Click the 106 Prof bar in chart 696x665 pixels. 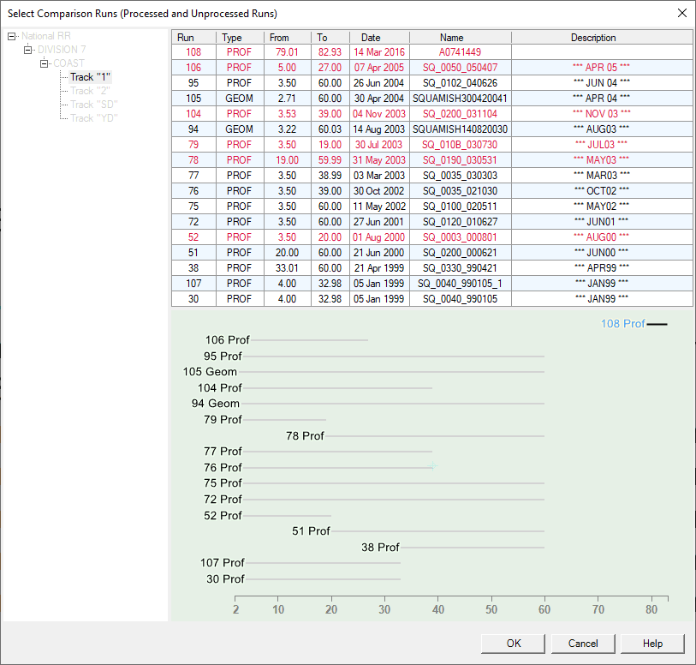[x=308, y=340]
